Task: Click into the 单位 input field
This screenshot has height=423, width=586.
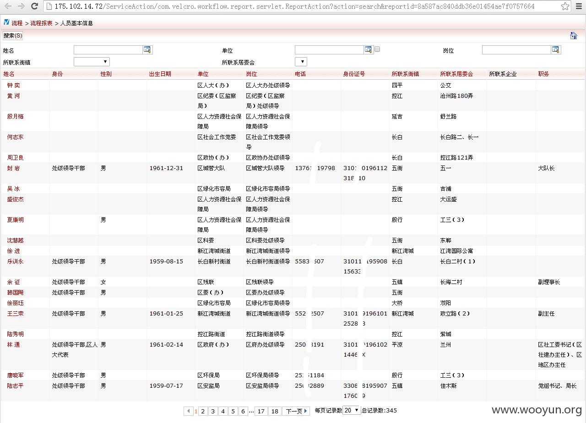Action: [329, 50]
